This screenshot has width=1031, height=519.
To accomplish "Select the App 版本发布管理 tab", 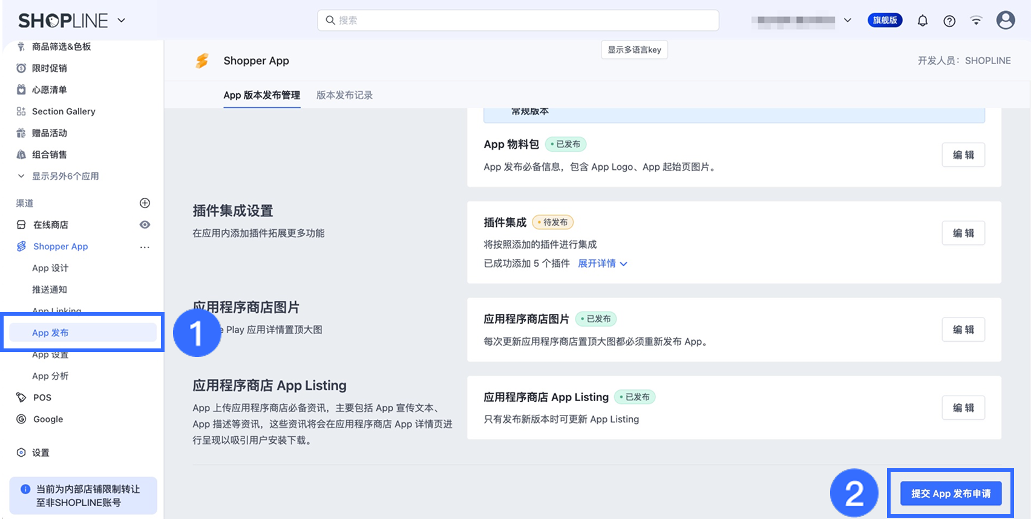I will (x=261, y=95).
